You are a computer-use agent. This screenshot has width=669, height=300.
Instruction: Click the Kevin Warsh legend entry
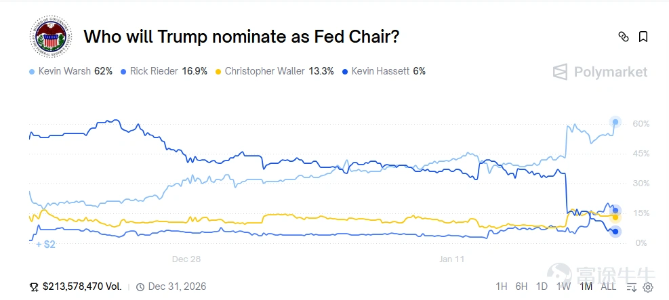pos(70,71)
